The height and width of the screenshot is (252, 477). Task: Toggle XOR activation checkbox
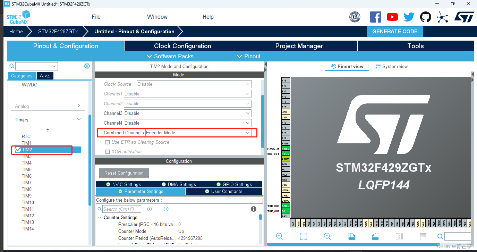tap(108, 152)
